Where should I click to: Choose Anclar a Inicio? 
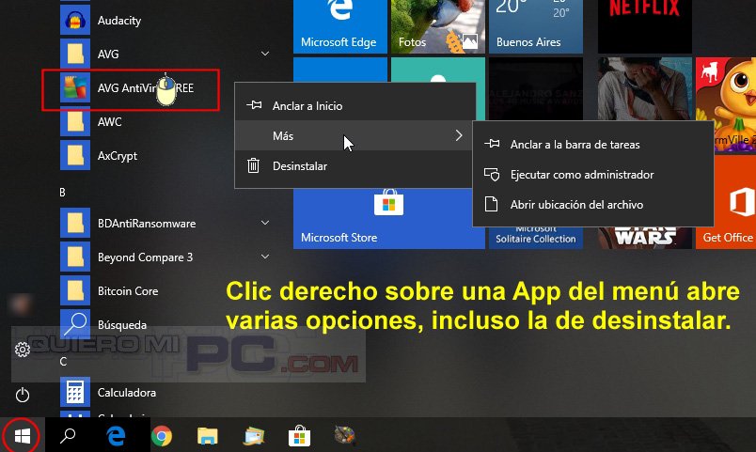coord(354,106)
